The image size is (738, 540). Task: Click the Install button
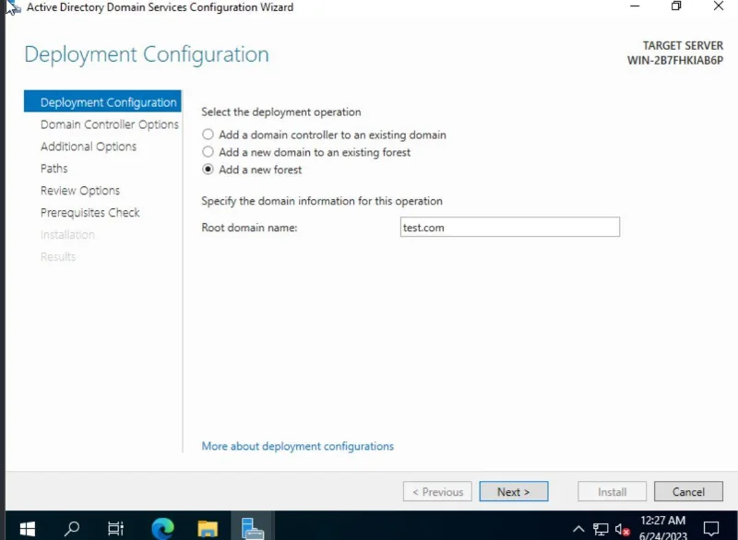click(x=612, y=491)
